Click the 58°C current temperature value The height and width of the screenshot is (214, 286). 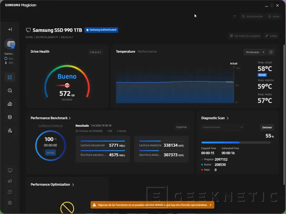click(265, 69)
